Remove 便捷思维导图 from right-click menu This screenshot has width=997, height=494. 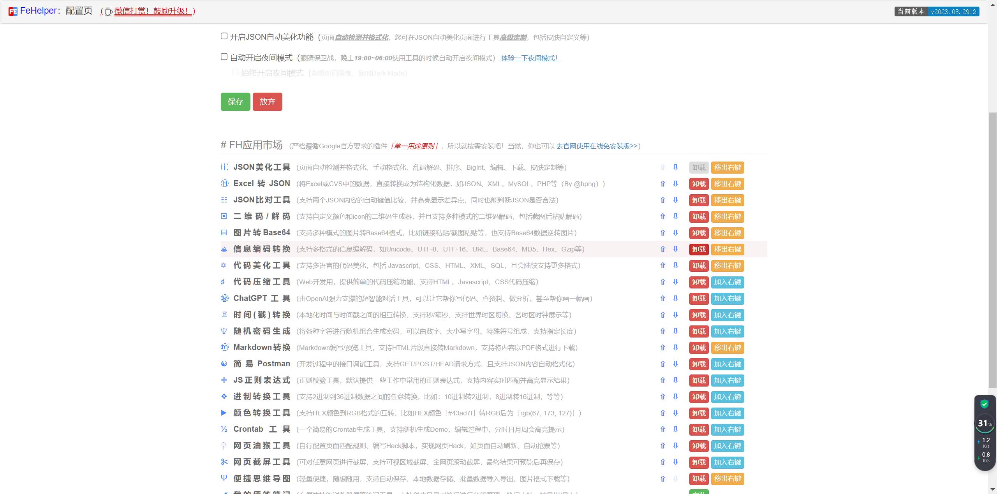pyautogui.click(x=727, y=479)
